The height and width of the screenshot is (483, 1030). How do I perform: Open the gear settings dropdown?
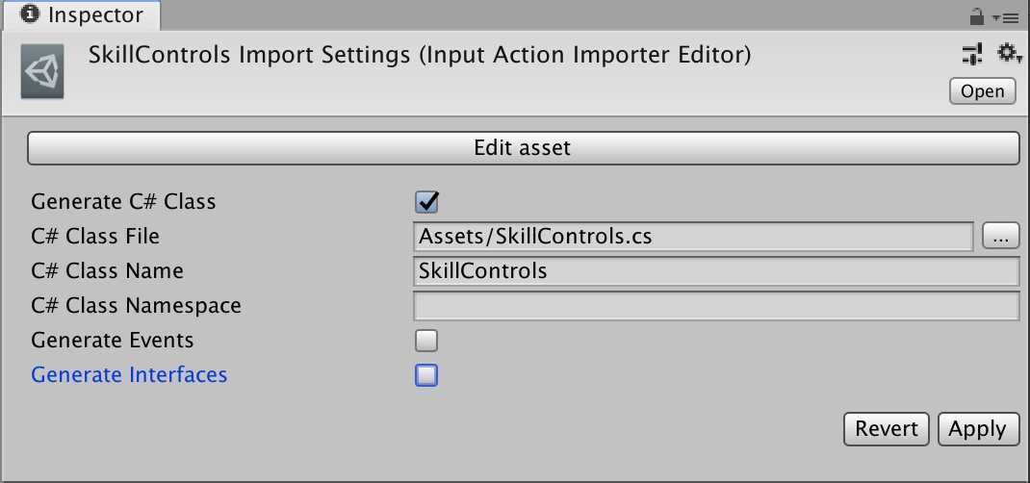point(1008,54)
